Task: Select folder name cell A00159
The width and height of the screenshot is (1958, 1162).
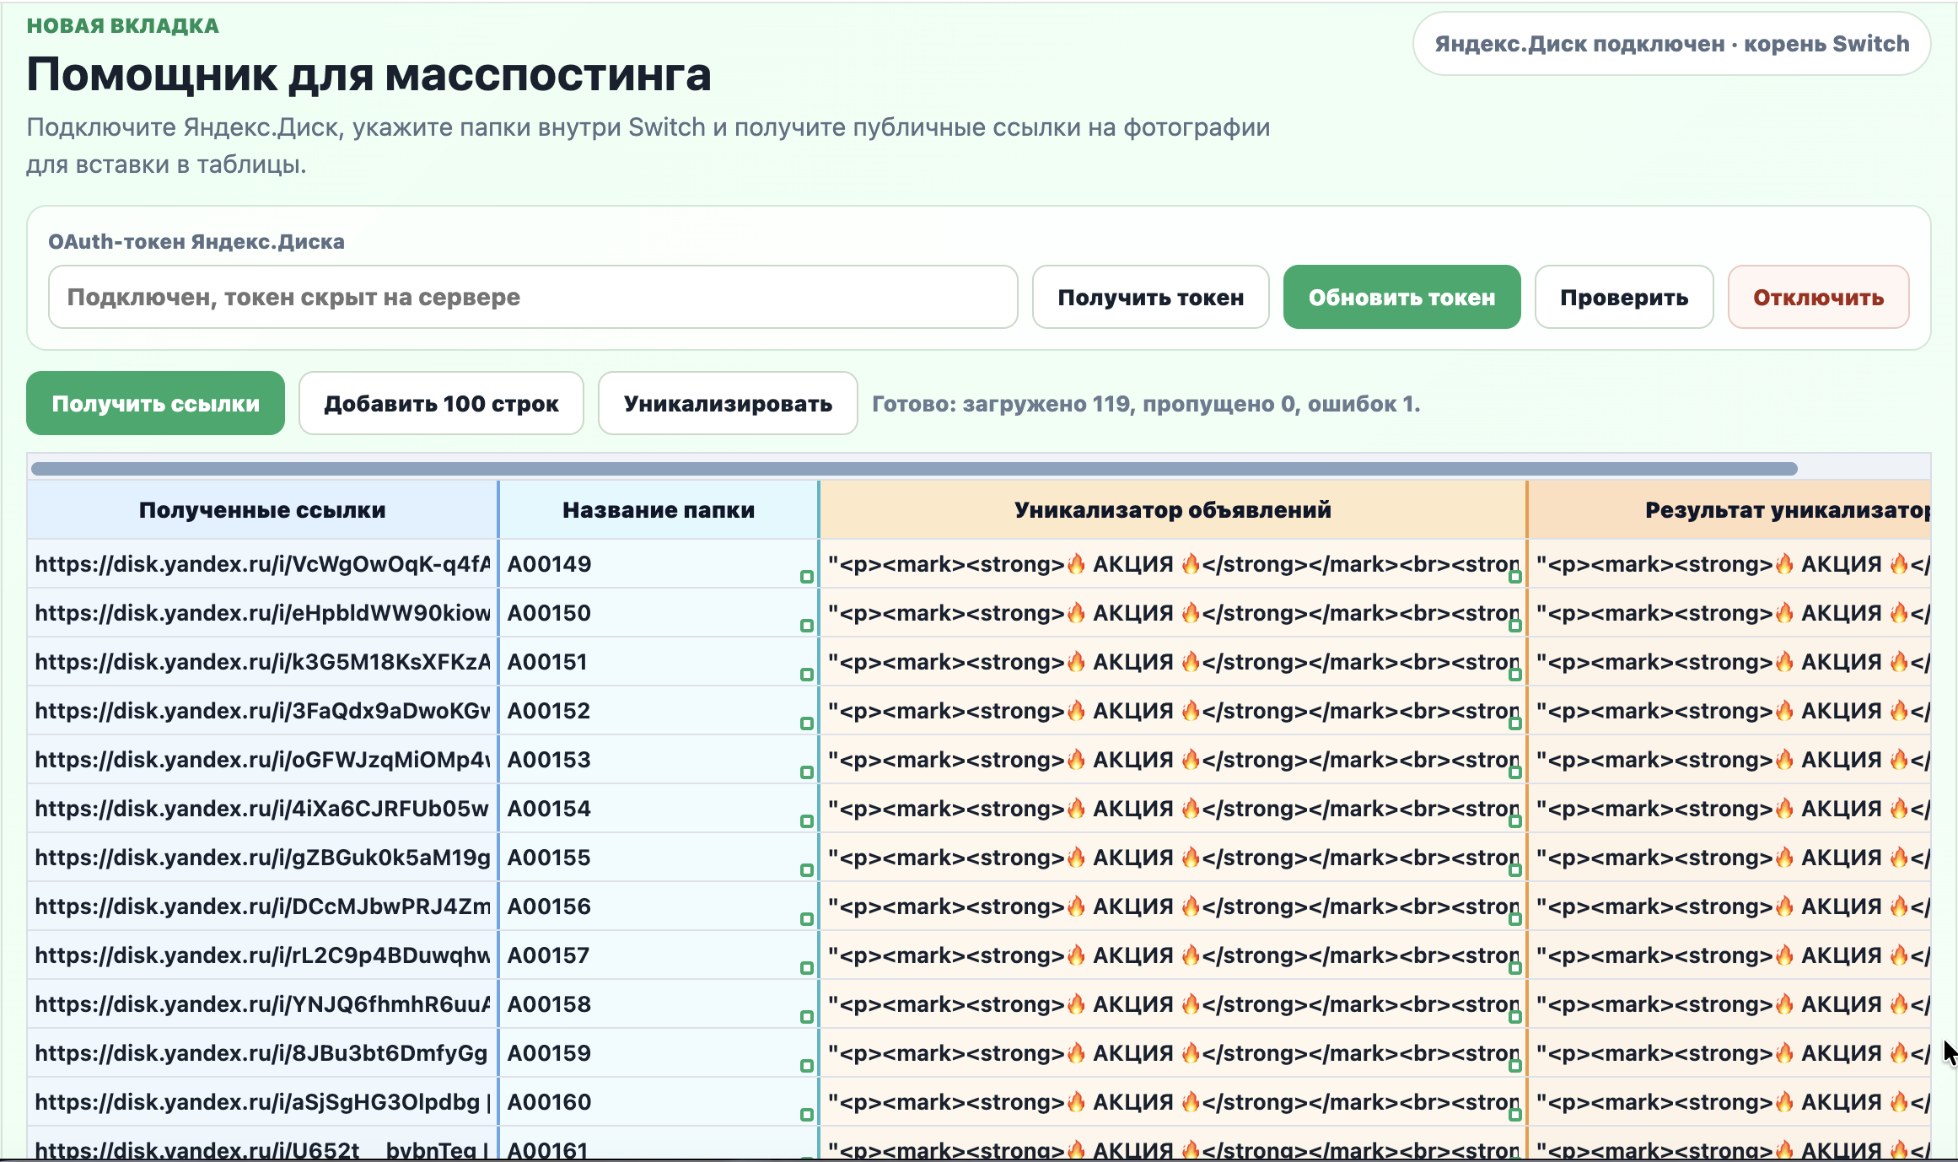Action: click(x=659, y=1052)
